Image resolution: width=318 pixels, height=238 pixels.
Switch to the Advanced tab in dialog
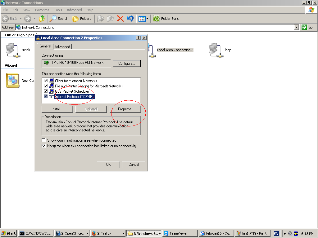click(62, 47)
